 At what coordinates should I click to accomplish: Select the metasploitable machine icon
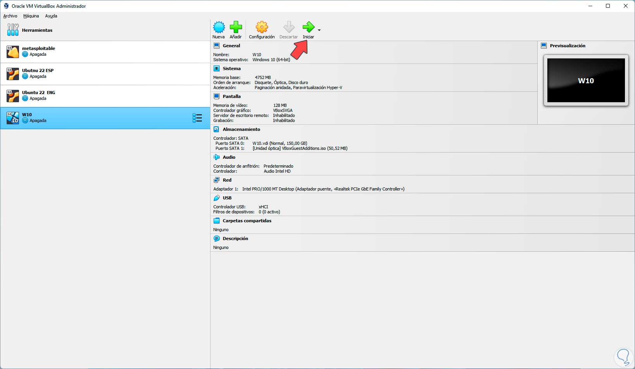coord(13,51)
